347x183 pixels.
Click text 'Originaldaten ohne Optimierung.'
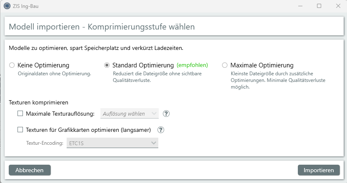(x=55, y=74)
